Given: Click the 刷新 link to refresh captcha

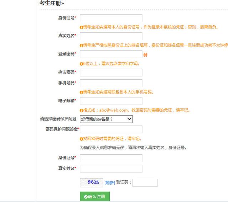Looking at the screenshot, I should (109, 183).
